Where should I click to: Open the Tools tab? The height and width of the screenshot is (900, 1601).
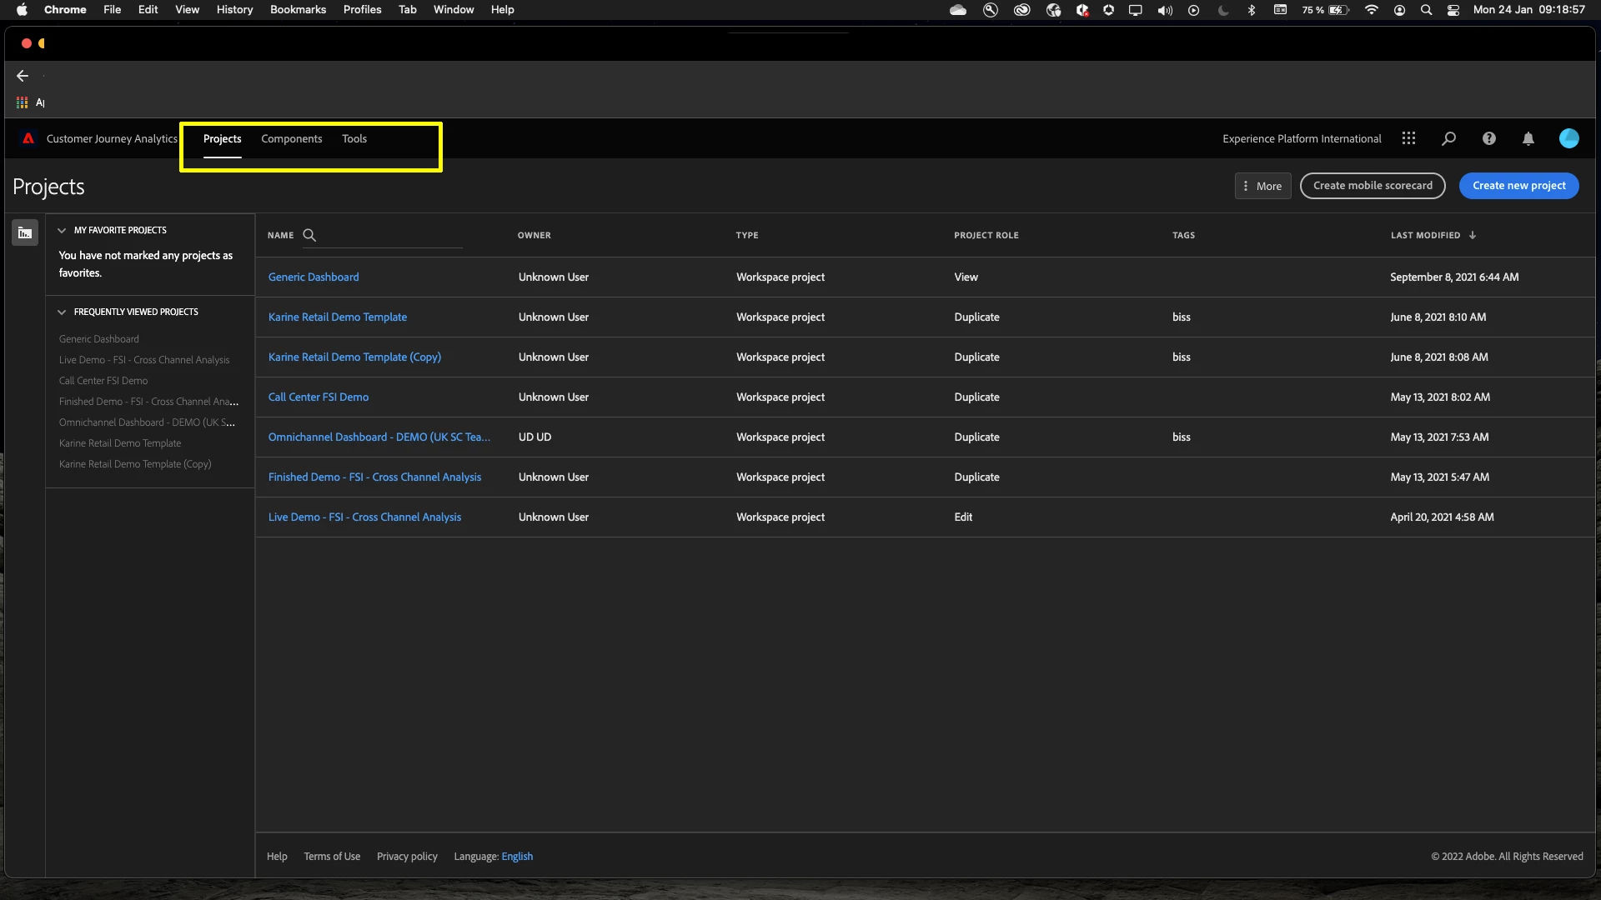pyautogui.click(x=354, y=138)
